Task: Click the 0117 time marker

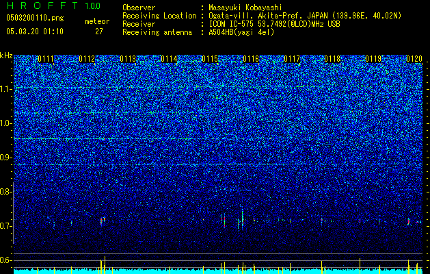Action: 292,59
